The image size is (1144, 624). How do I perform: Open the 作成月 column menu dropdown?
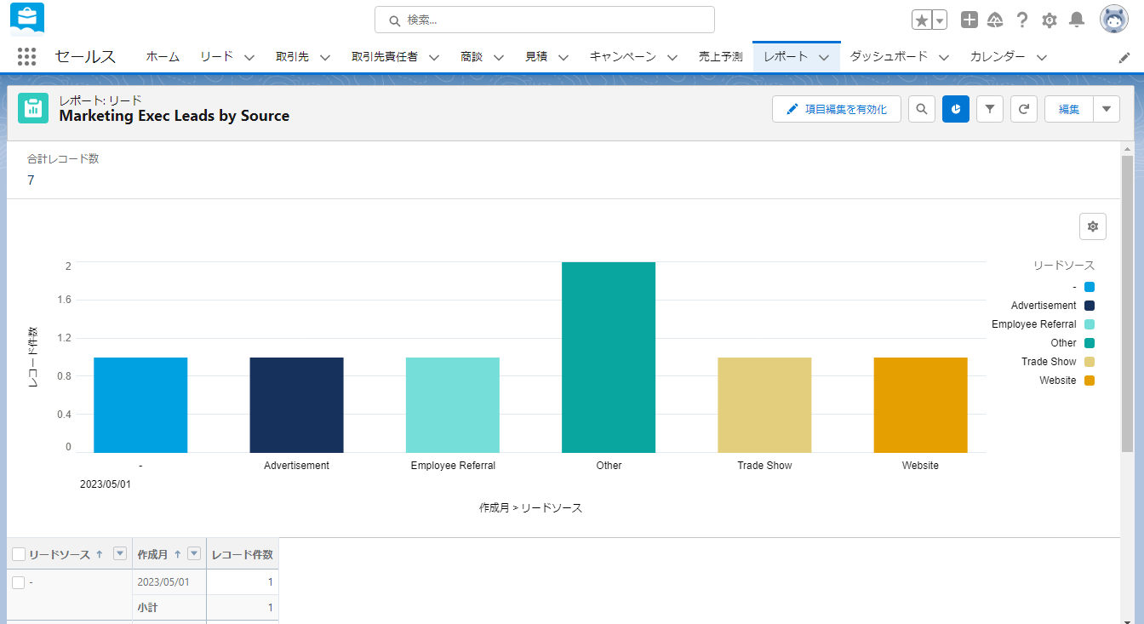[194, 554]
